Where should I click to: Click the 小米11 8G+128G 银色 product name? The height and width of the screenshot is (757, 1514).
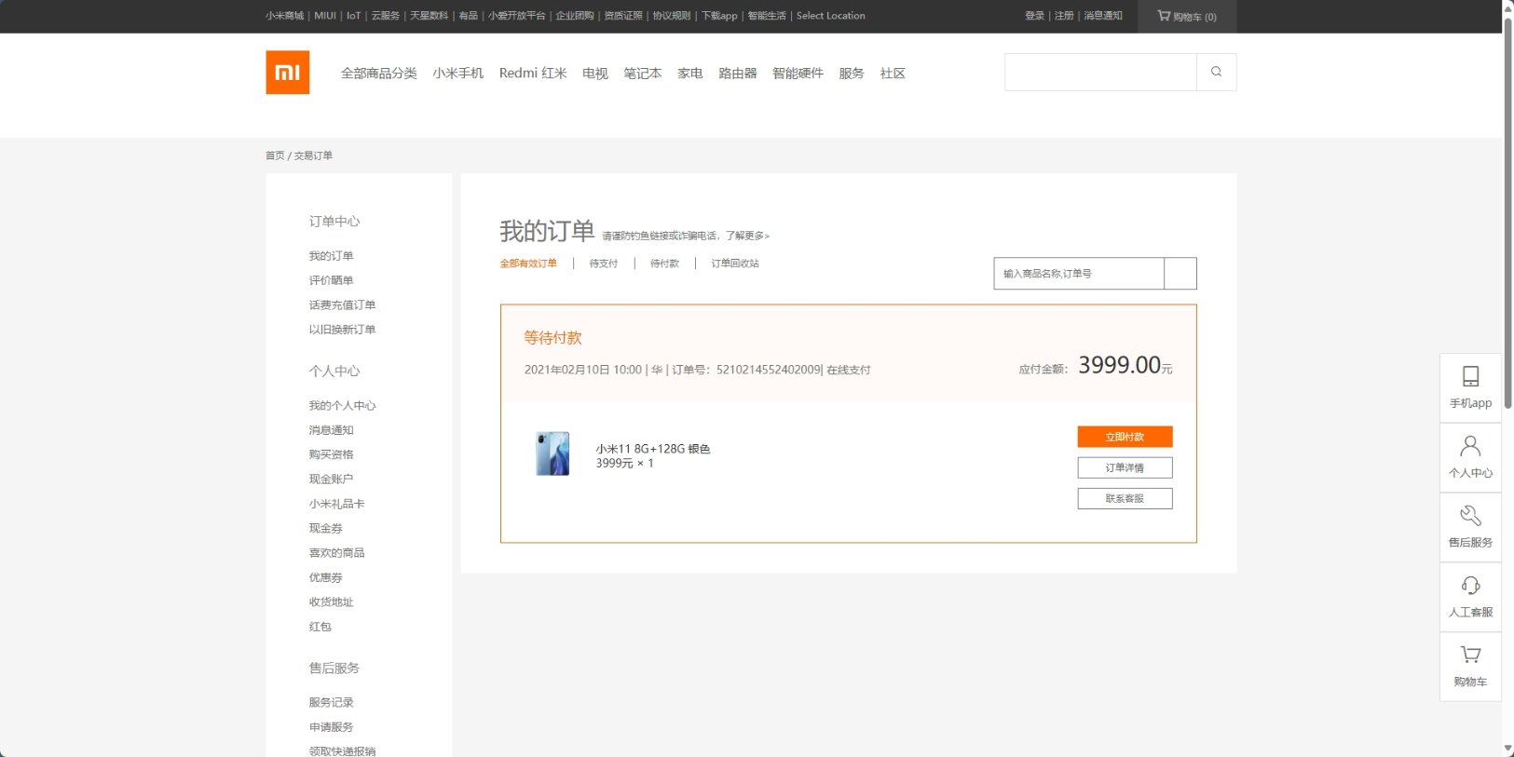pos(653,449)
